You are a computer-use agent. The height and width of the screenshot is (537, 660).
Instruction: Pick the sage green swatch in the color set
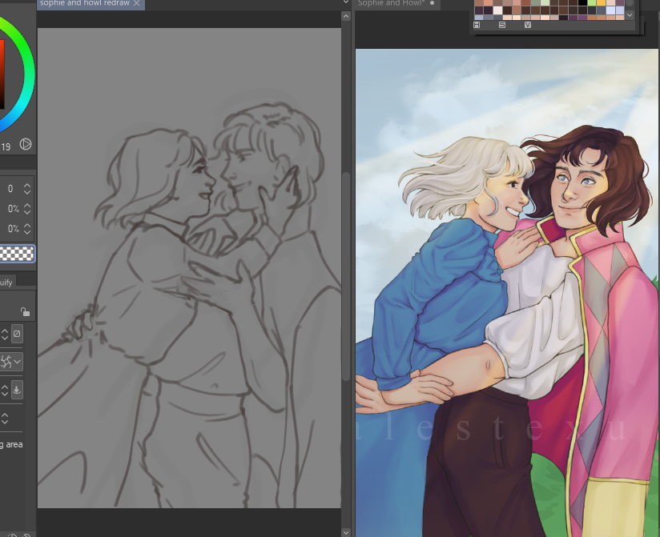click(535, 2)
